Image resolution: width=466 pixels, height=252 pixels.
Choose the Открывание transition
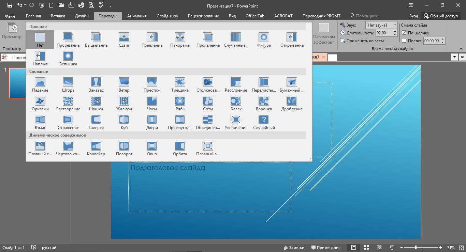tap(292, 40)
